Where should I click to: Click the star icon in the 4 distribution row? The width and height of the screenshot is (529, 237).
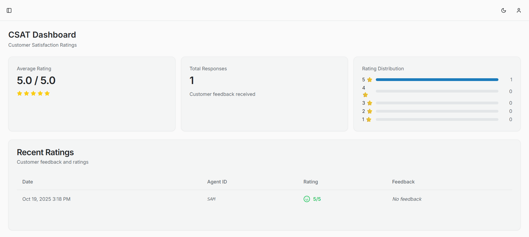[x=365, y=95]
